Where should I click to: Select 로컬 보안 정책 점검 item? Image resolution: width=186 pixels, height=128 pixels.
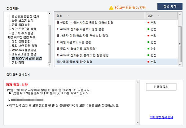coord(24,46)
